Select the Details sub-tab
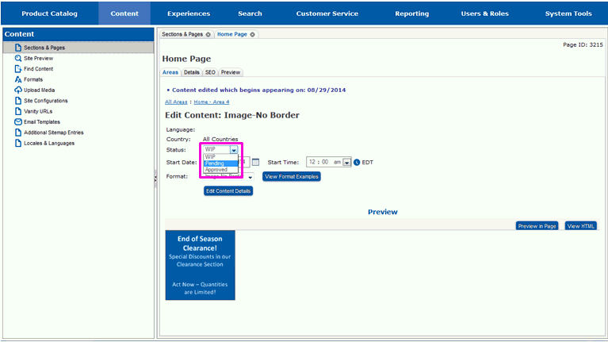The width and height of the screenshot is (608, 342). 192,72
